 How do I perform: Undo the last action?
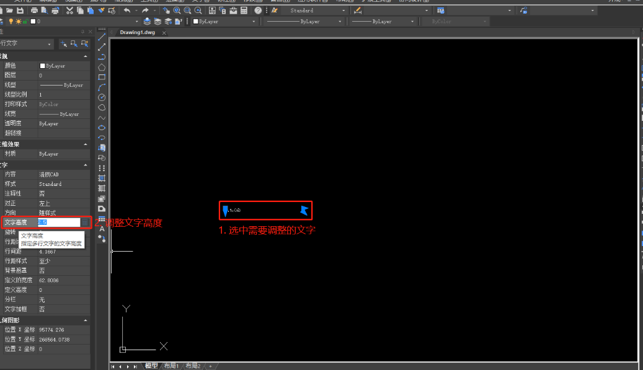tap(127, 11)
